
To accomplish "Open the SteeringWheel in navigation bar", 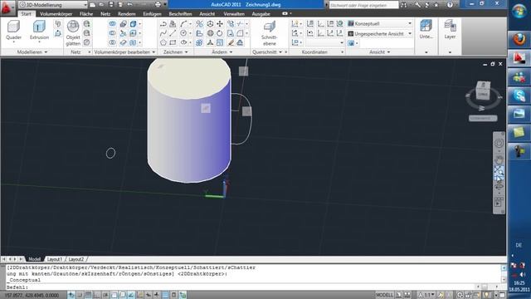I will 499,143.
